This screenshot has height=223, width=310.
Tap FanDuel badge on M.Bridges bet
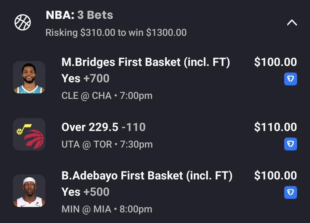coord(290,79)
